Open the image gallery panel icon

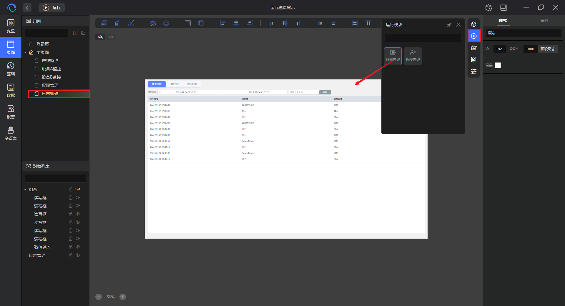pyautogui.click(x=474, y=48)
